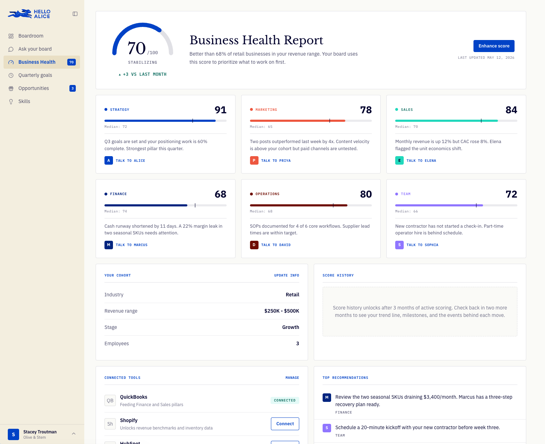
Task: Click David's avatar in the Operations card
Action: tap(254, 245)
